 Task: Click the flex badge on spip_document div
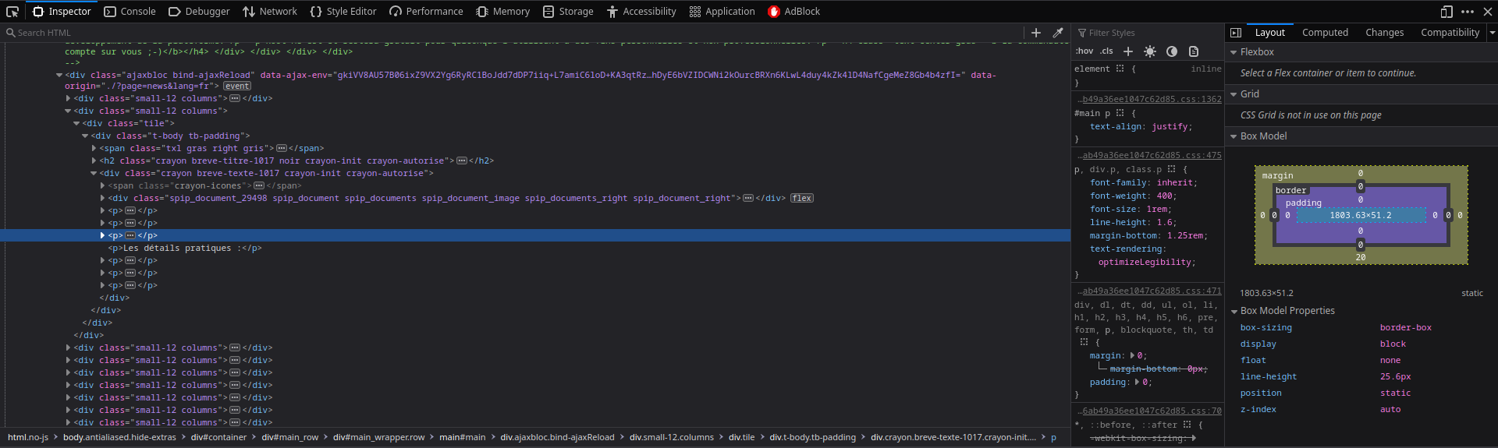point(801,198)
